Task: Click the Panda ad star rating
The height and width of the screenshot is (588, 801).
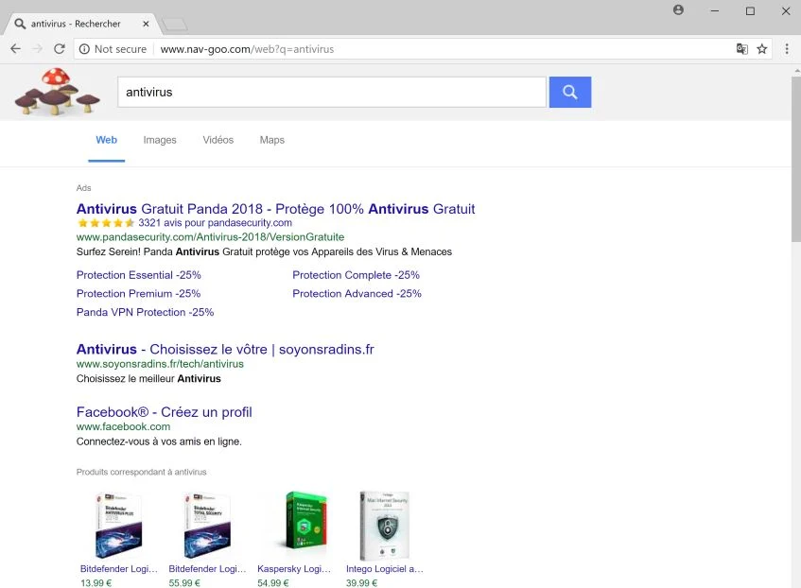Action: coord(106,223)
